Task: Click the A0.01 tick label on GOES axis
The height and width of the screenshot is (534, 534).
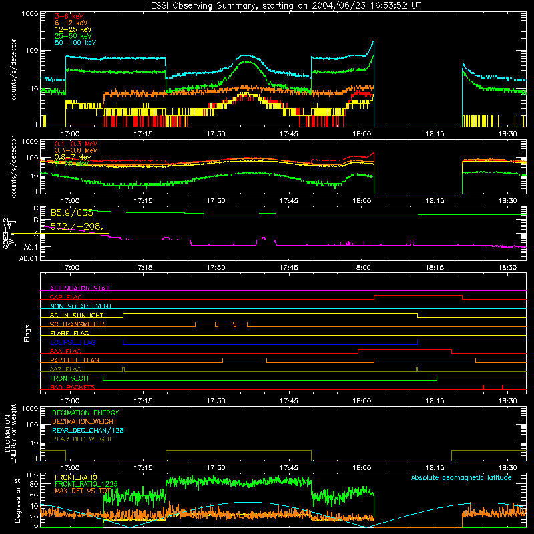Action: [x=28, y=258]
